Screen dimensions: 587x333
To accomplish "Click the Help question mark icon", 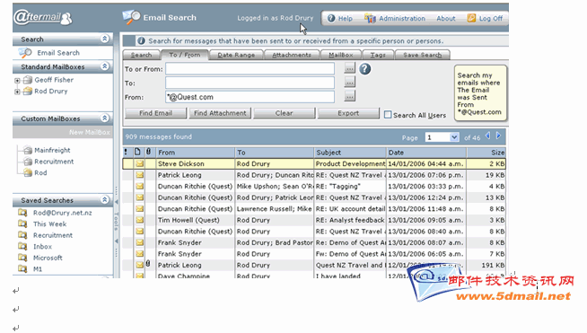I will click(x=331, y=18).
